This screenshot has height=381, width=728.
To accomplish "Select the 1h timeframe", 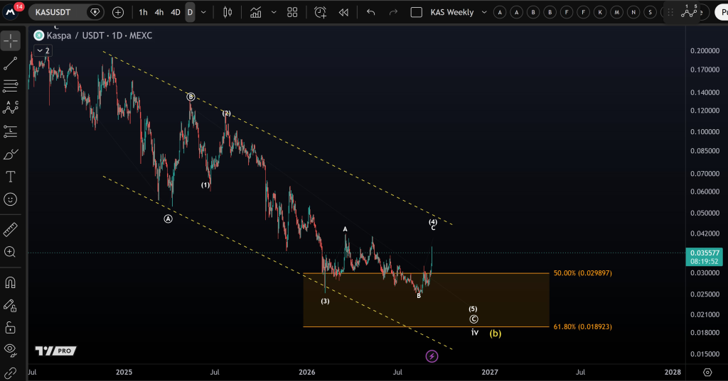I will pos(143,13).
